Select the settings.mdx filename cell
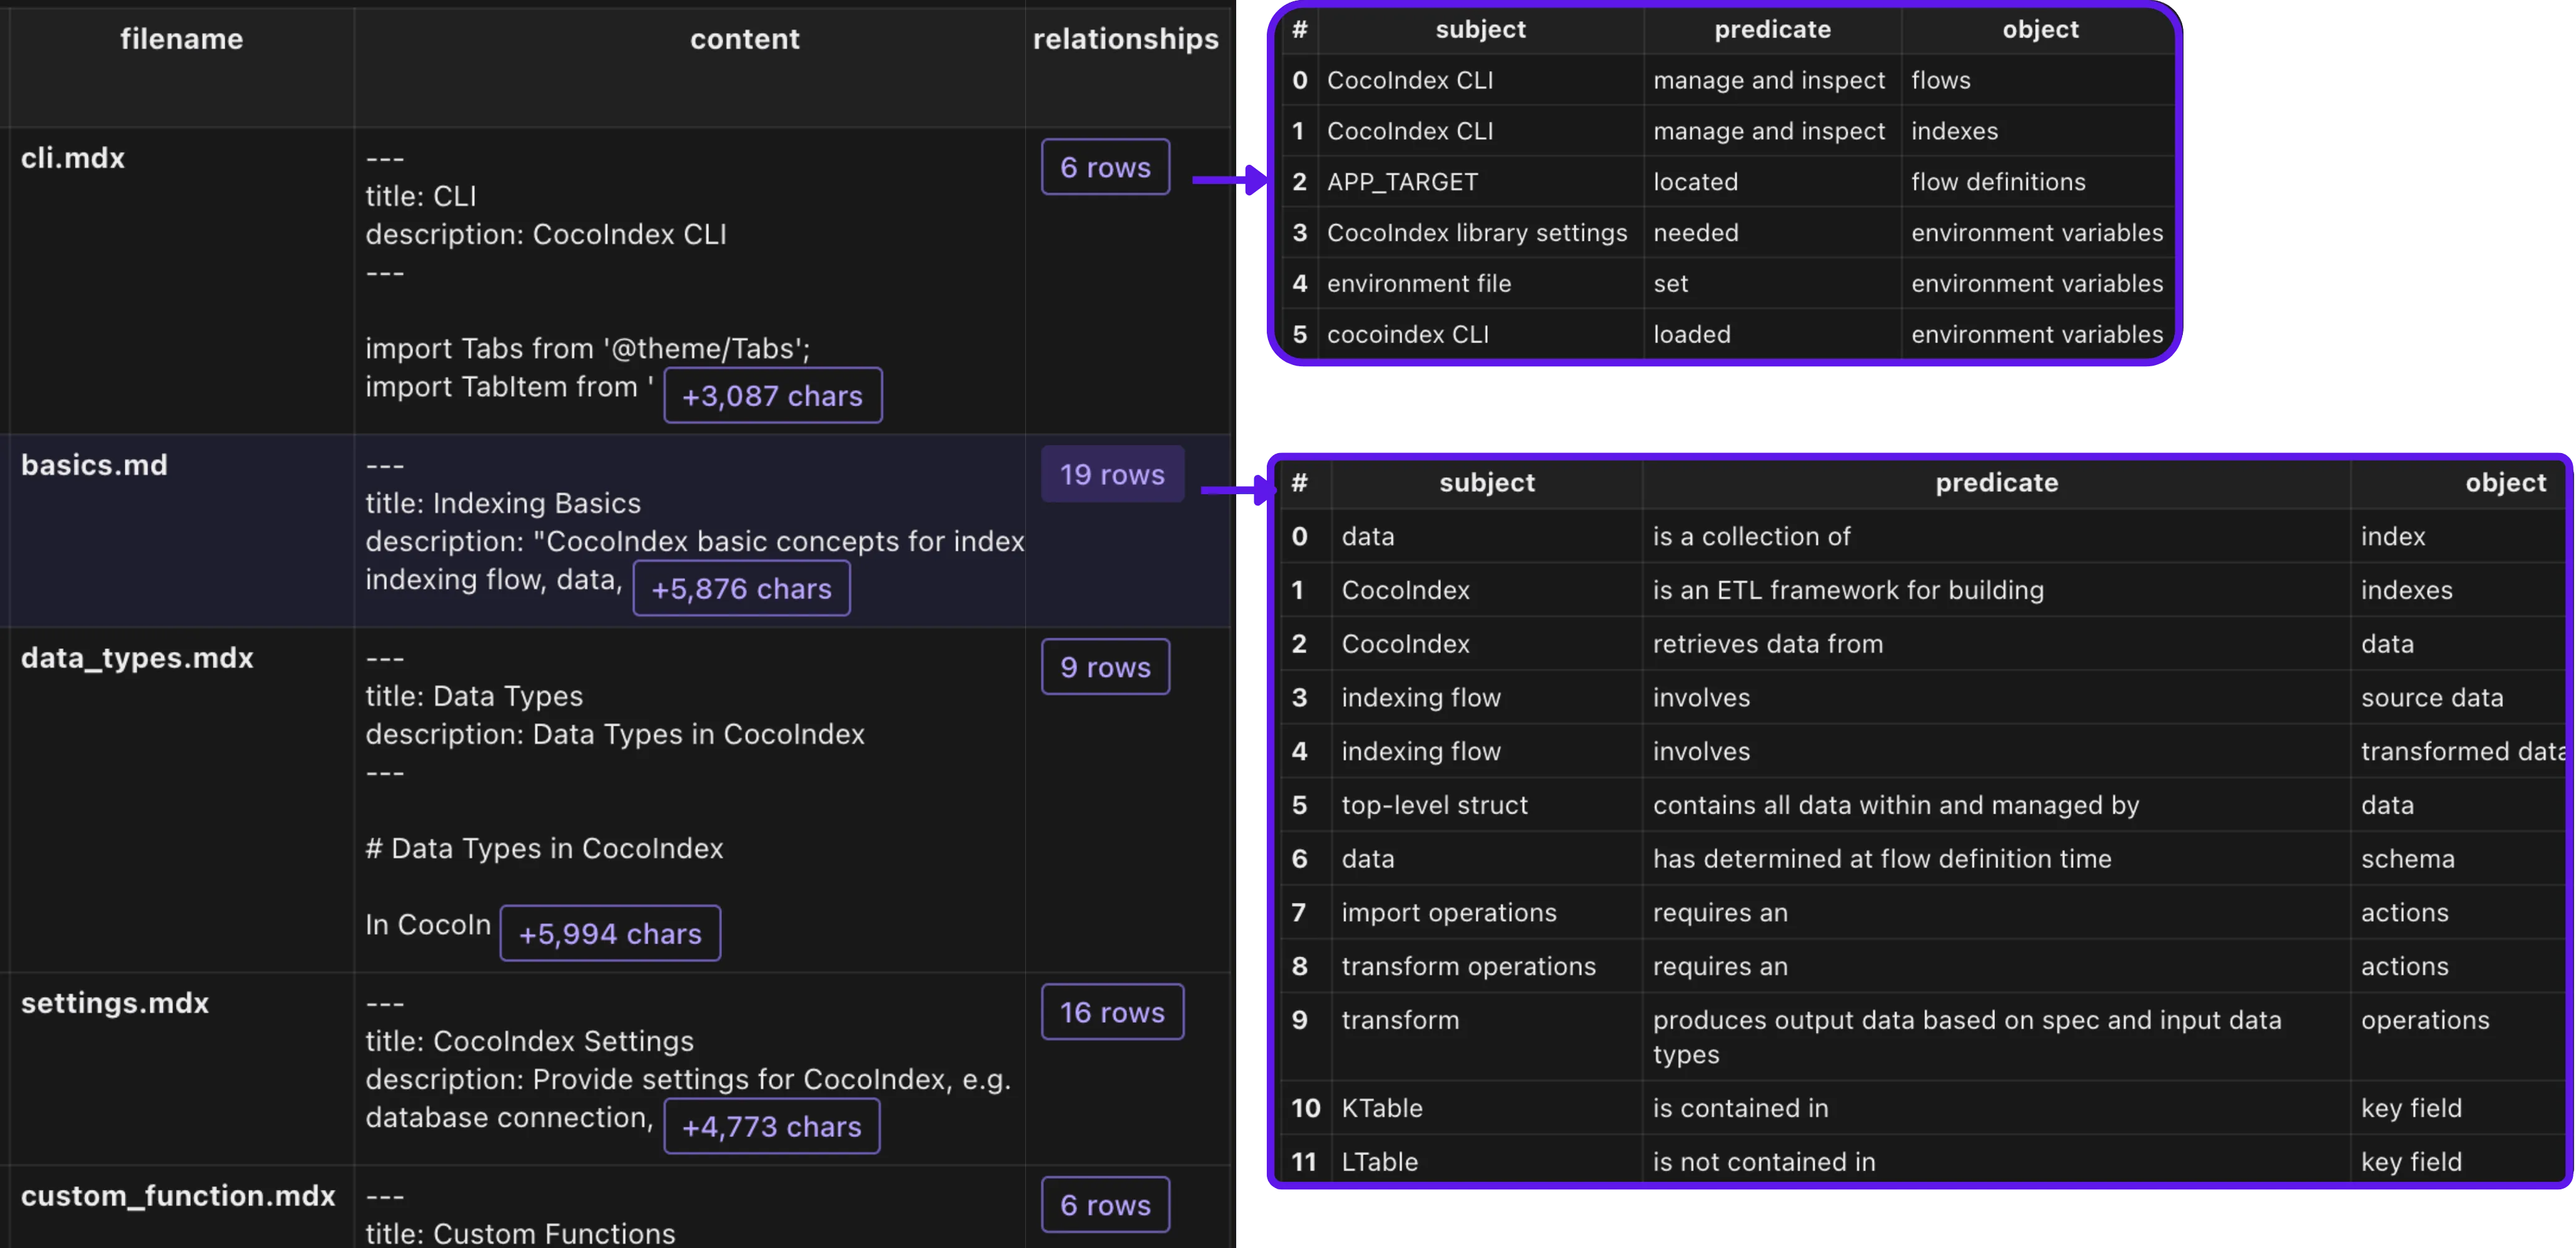This screenshot has height=1248, width=2576. (x=115, y=1003)
